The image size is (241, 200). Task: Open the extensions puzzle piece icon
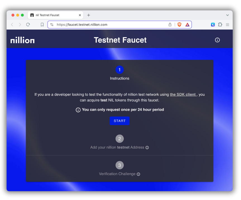220,25
